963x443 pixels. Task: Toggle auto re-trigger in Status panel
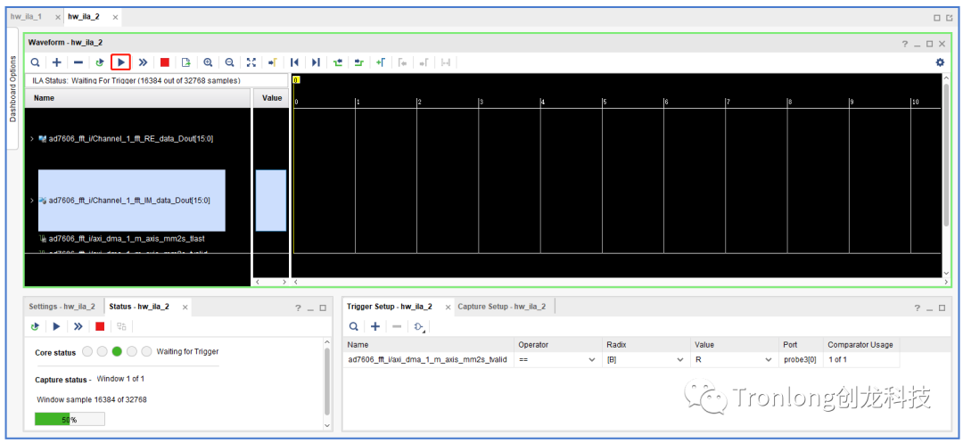click(35, 327)
